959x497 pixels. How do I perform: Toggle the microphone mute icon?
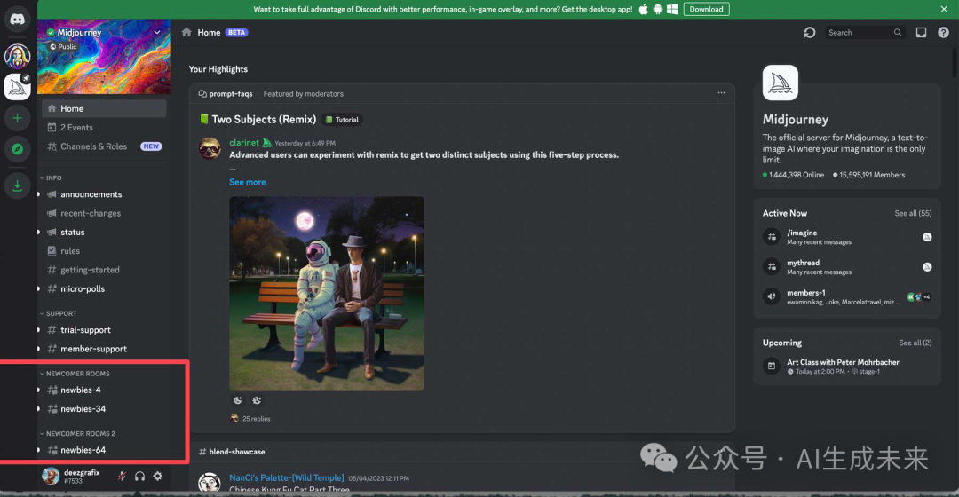click(x=122, y=476)
